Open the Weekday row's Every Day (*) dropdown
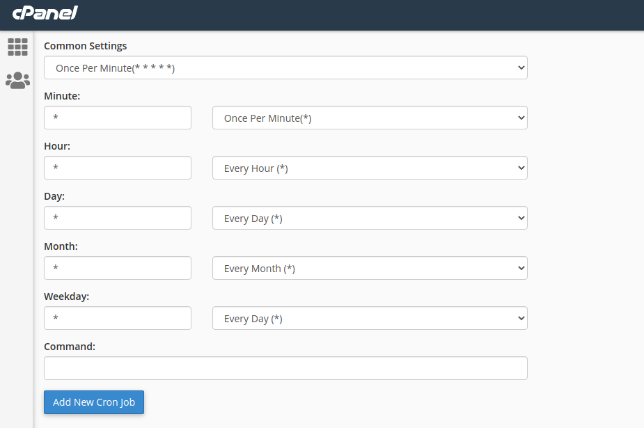The image size is (644, 428). (x=370, y=319)
